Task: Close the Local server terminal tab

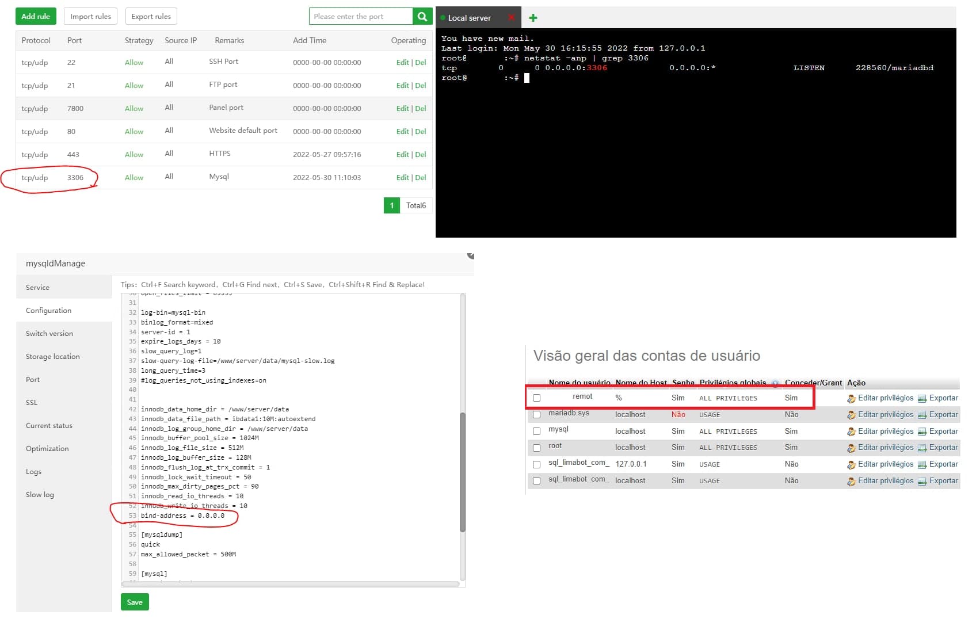Action: pyautogui.click(x=511, y=18)
